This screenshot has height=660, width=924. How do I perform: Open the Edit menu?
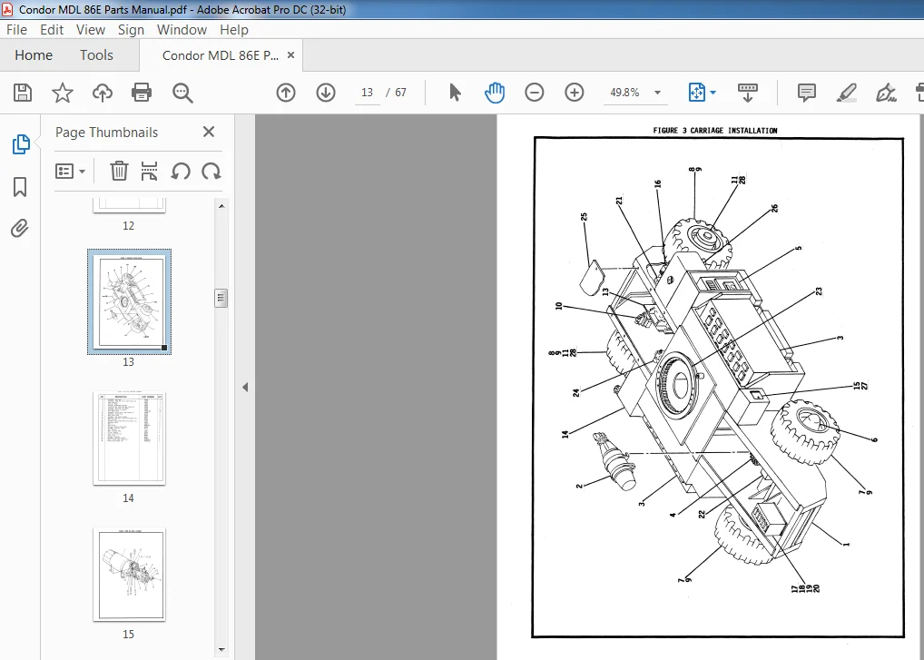[52, 29]
